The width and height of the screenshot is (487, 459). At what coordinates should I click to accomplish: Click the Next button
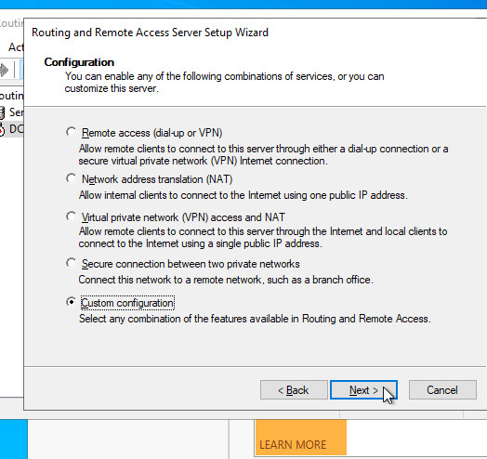tap(363, 389)
